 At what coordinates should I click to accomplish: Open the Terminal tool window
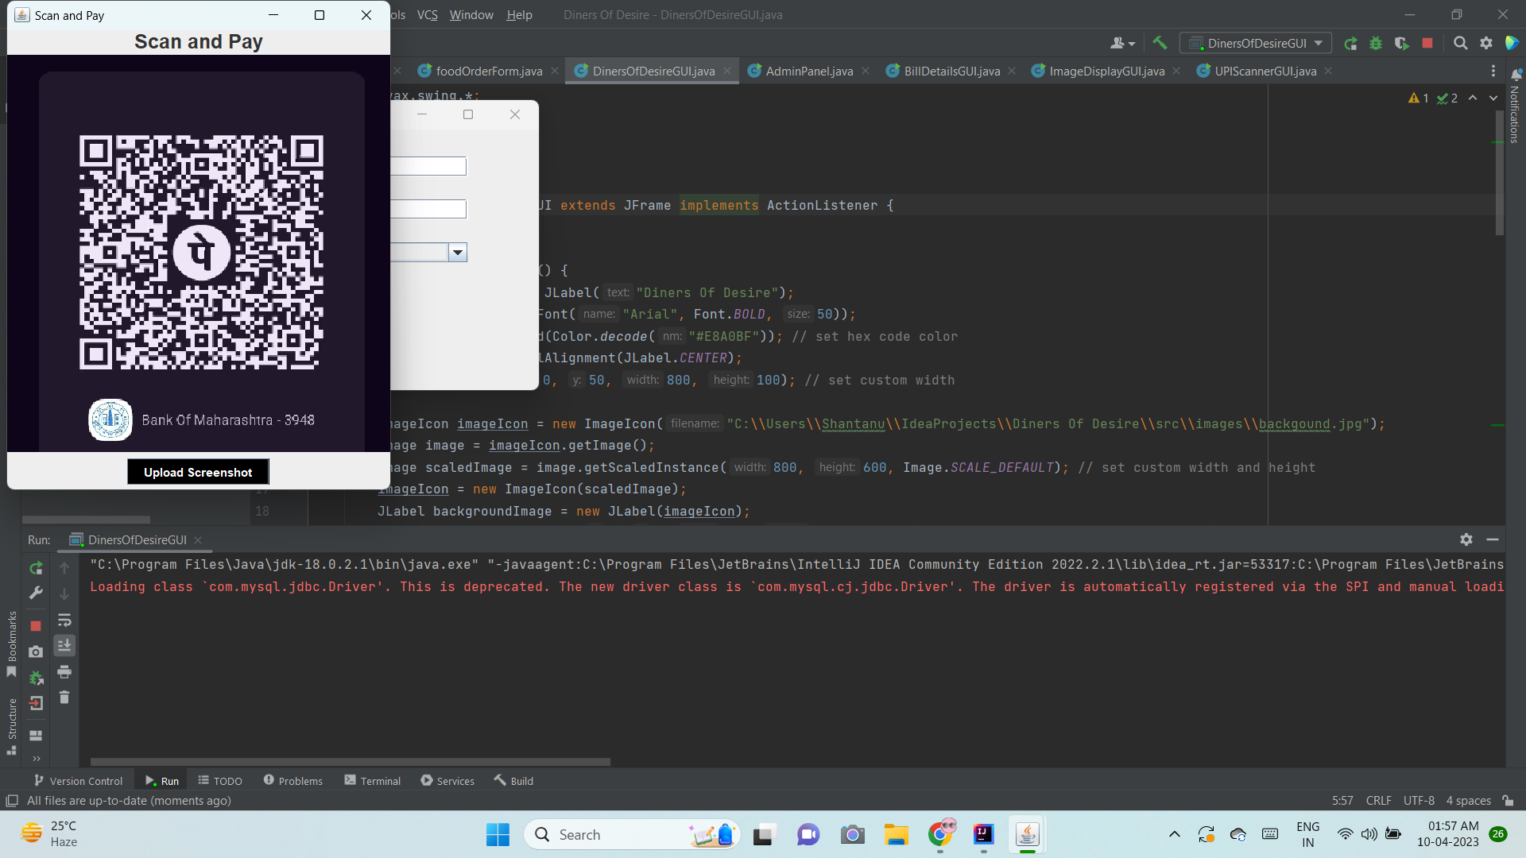pyautogui.click(x=372, y=781)
